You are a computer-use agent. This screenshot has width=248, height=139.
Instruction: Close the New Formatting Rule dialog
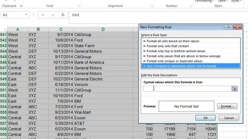click(x=238, y=27)
